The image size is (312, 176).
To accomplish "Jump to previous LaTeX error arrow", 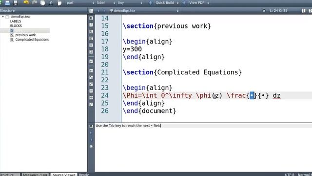I will 91,133.
